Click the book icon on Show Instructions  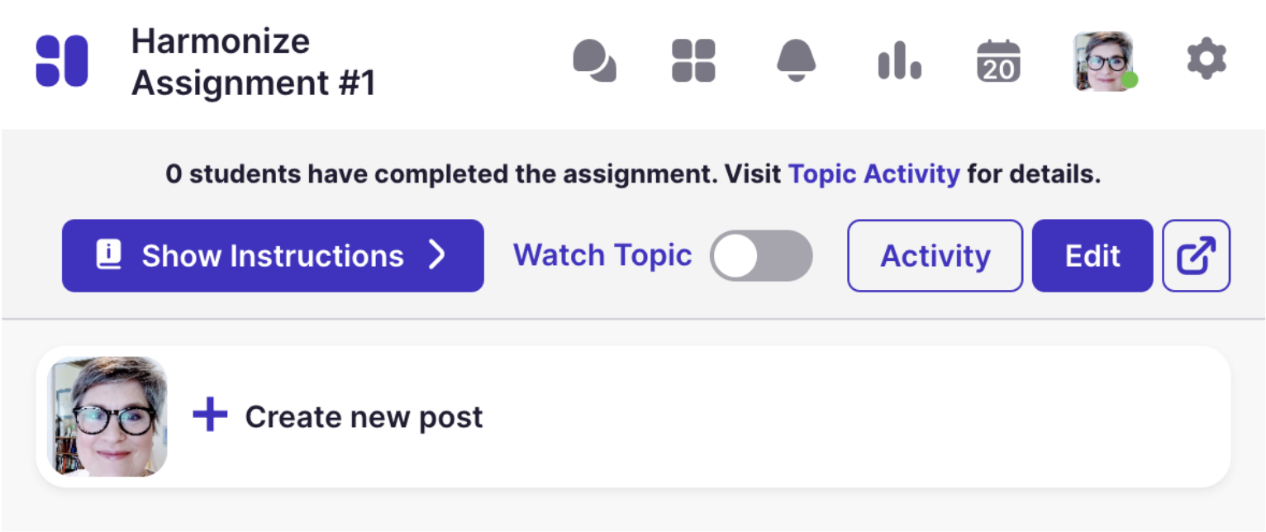[109, 256]
